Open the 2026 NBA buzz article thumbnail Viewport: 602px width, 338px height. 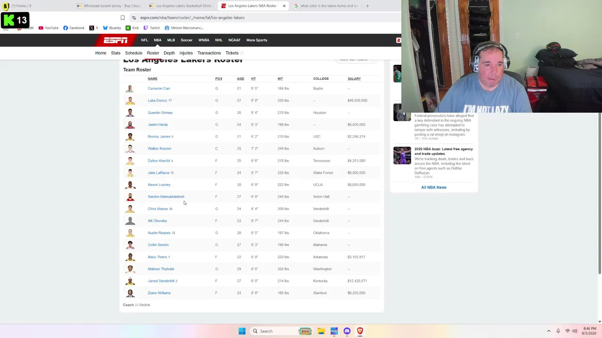click(402, 155)
